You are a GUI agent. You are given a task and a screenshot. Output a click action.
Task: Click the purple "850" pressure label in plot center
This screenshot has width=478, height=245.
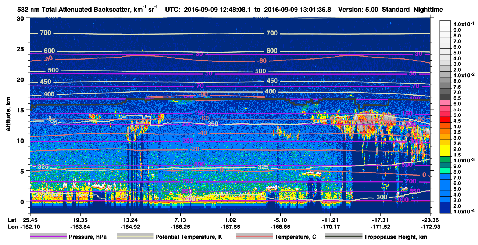[x=186, y=191]
